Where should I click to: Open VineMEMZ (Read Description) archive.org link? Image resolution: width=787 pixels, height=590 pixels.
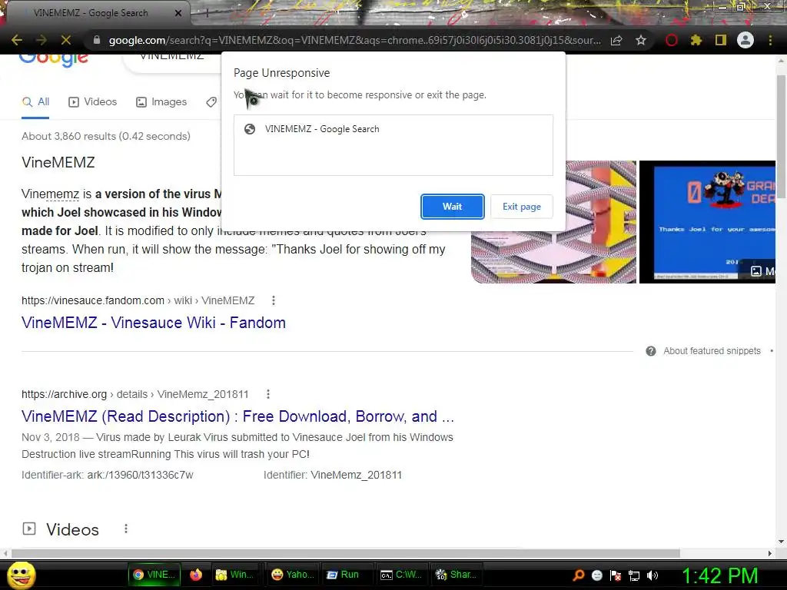click(x=237, y=416)
